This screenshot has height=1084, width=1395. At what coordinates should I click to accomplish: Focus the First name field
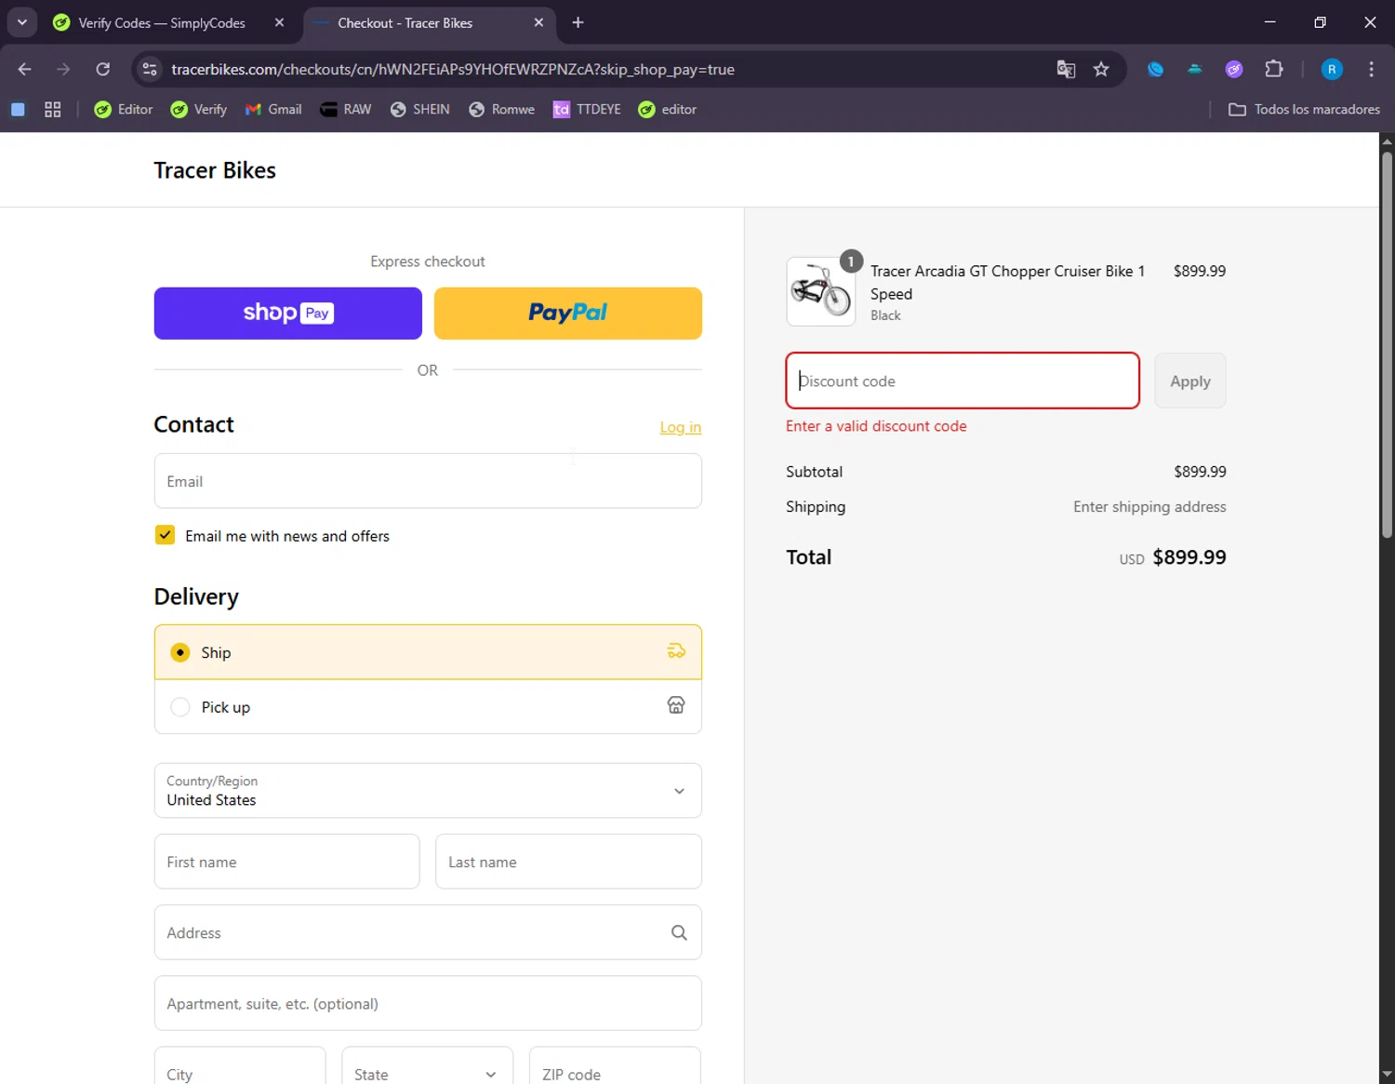pos(287,862)
